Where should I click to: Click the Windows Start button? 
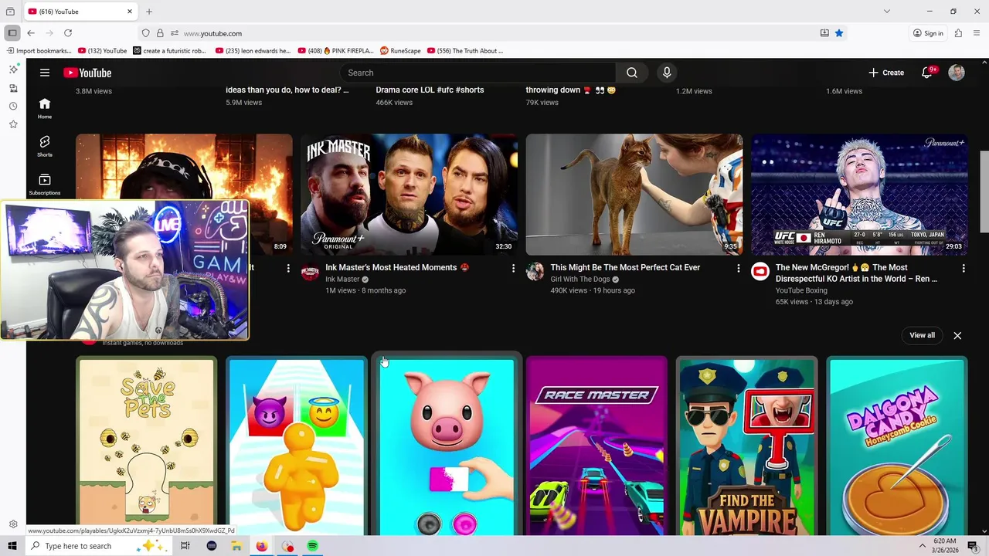tap(12, 546)
